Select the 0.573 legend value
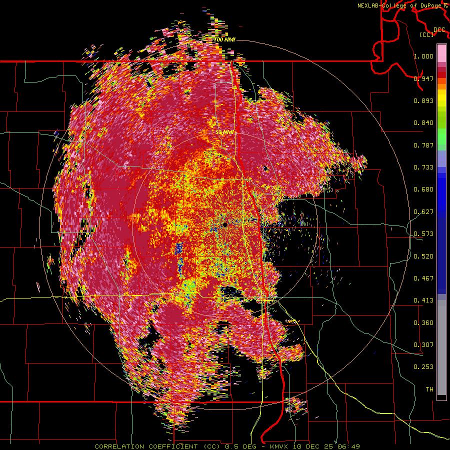Viewport: 450px width, 450px height. [x=423, y=234]
